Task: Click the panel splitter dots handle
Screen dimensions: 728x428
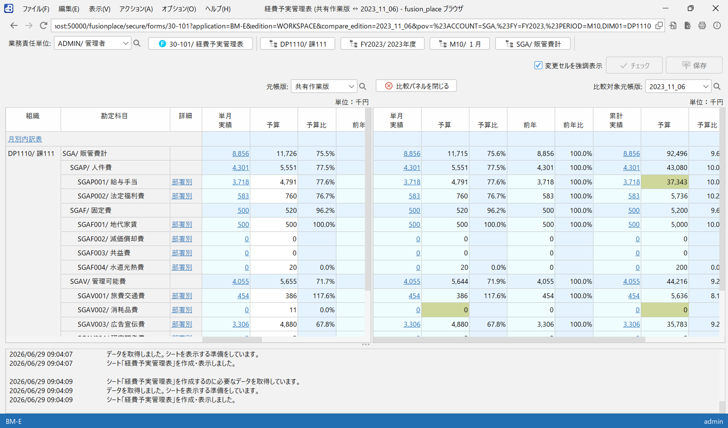Action: [x=365, y=344]
